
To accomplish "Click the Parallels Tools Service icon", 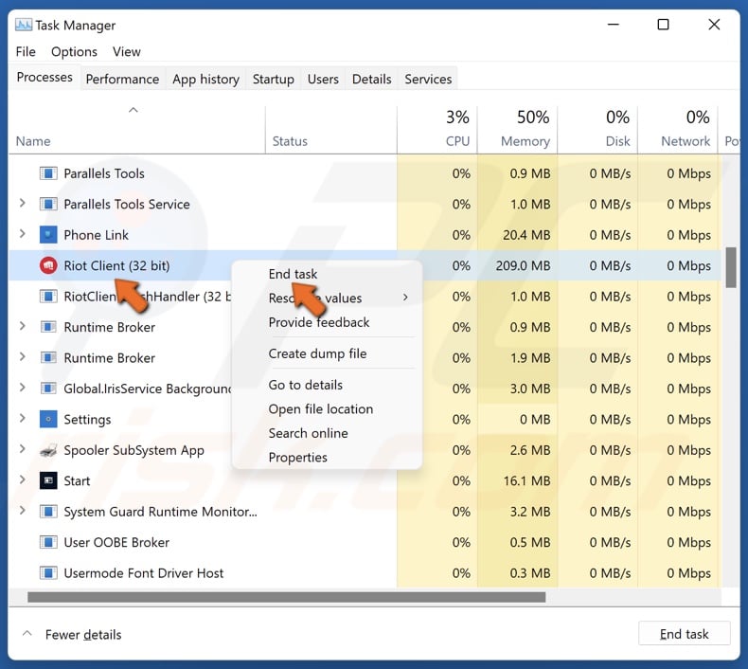I will (48, 204).
